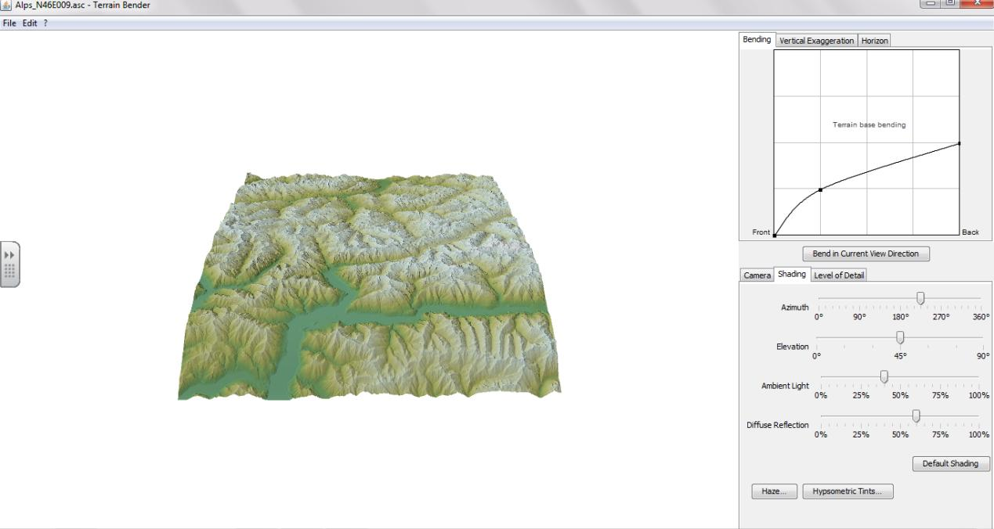Viewport: 994px width, 529px height.
Task: Click the 'Terrain base bending' label
Action: click(x=869, y=125)
